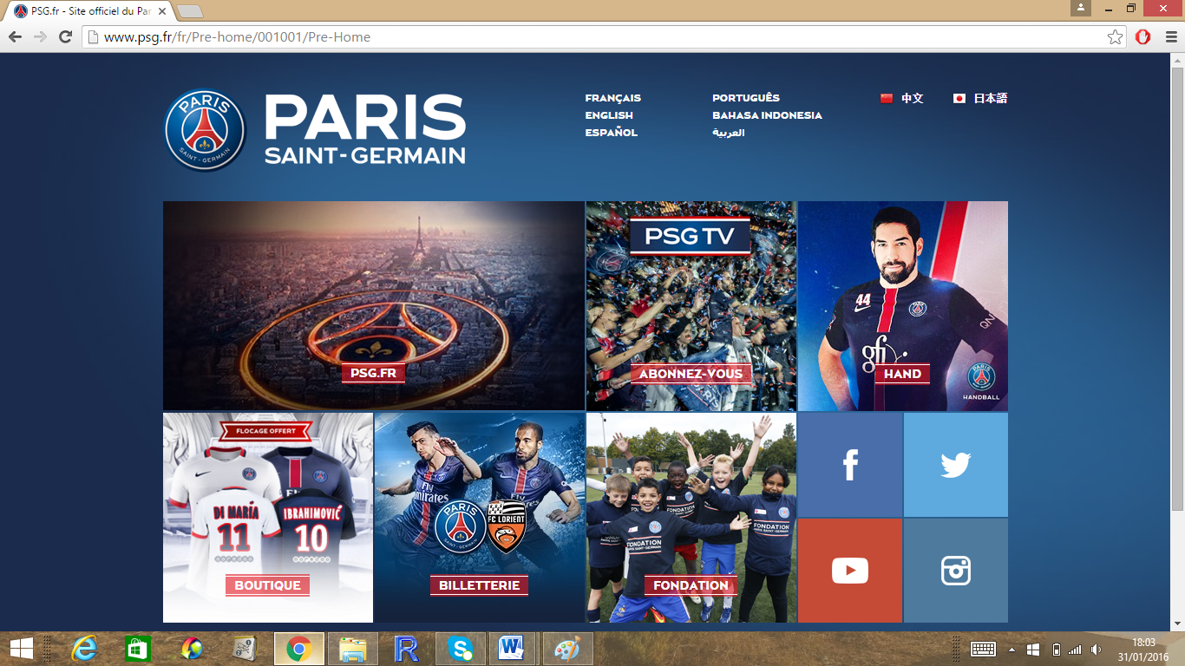Open the Instagram social tile
The height and width of the screenshot is (666, 1185).
click(x=956, y=571)
